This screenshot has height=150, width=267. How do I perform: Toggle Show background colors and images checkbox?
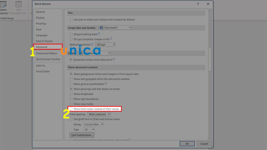71,74
